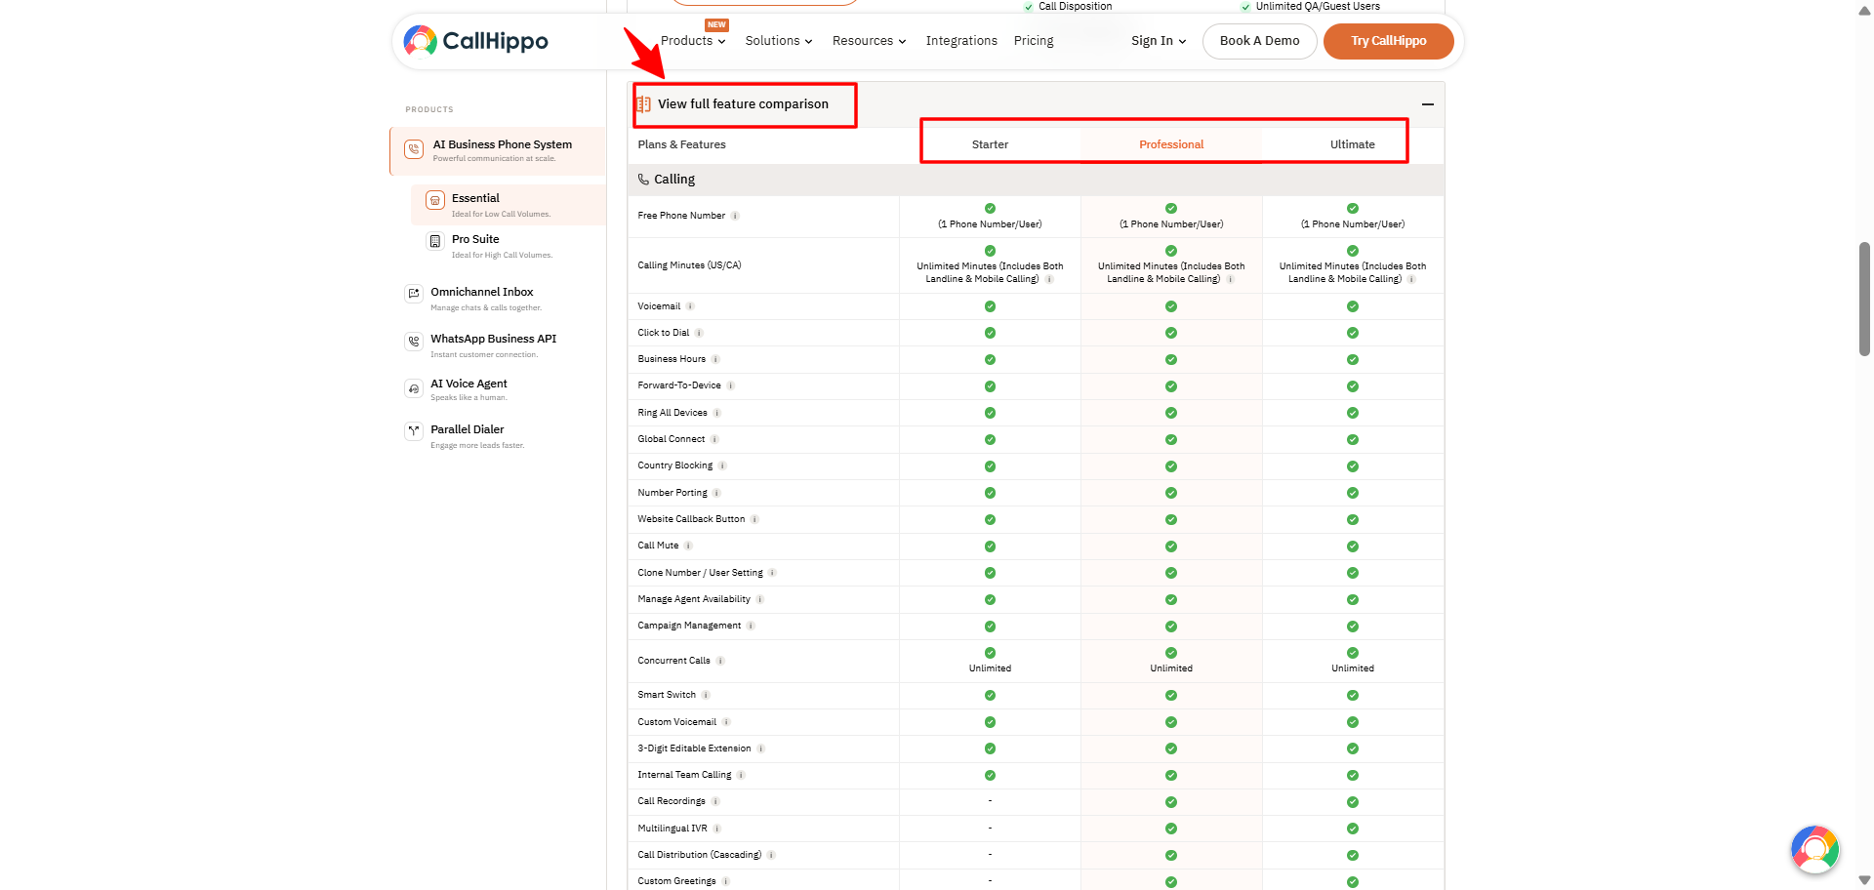Open Omnichannel Inbox icon
The height and width of the screenshot is (890, 1874).
[414, 294]
